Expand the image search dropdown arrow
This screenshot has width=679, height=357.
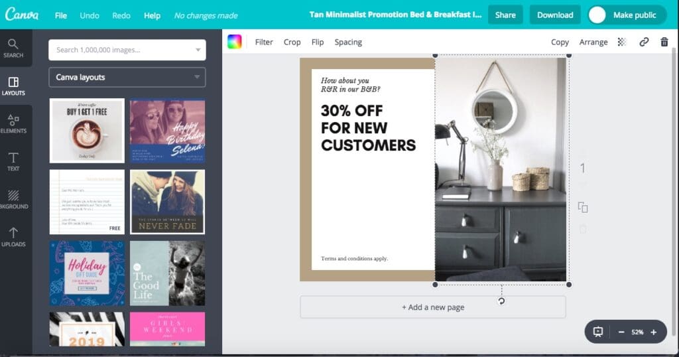click(x=198, y=50)
